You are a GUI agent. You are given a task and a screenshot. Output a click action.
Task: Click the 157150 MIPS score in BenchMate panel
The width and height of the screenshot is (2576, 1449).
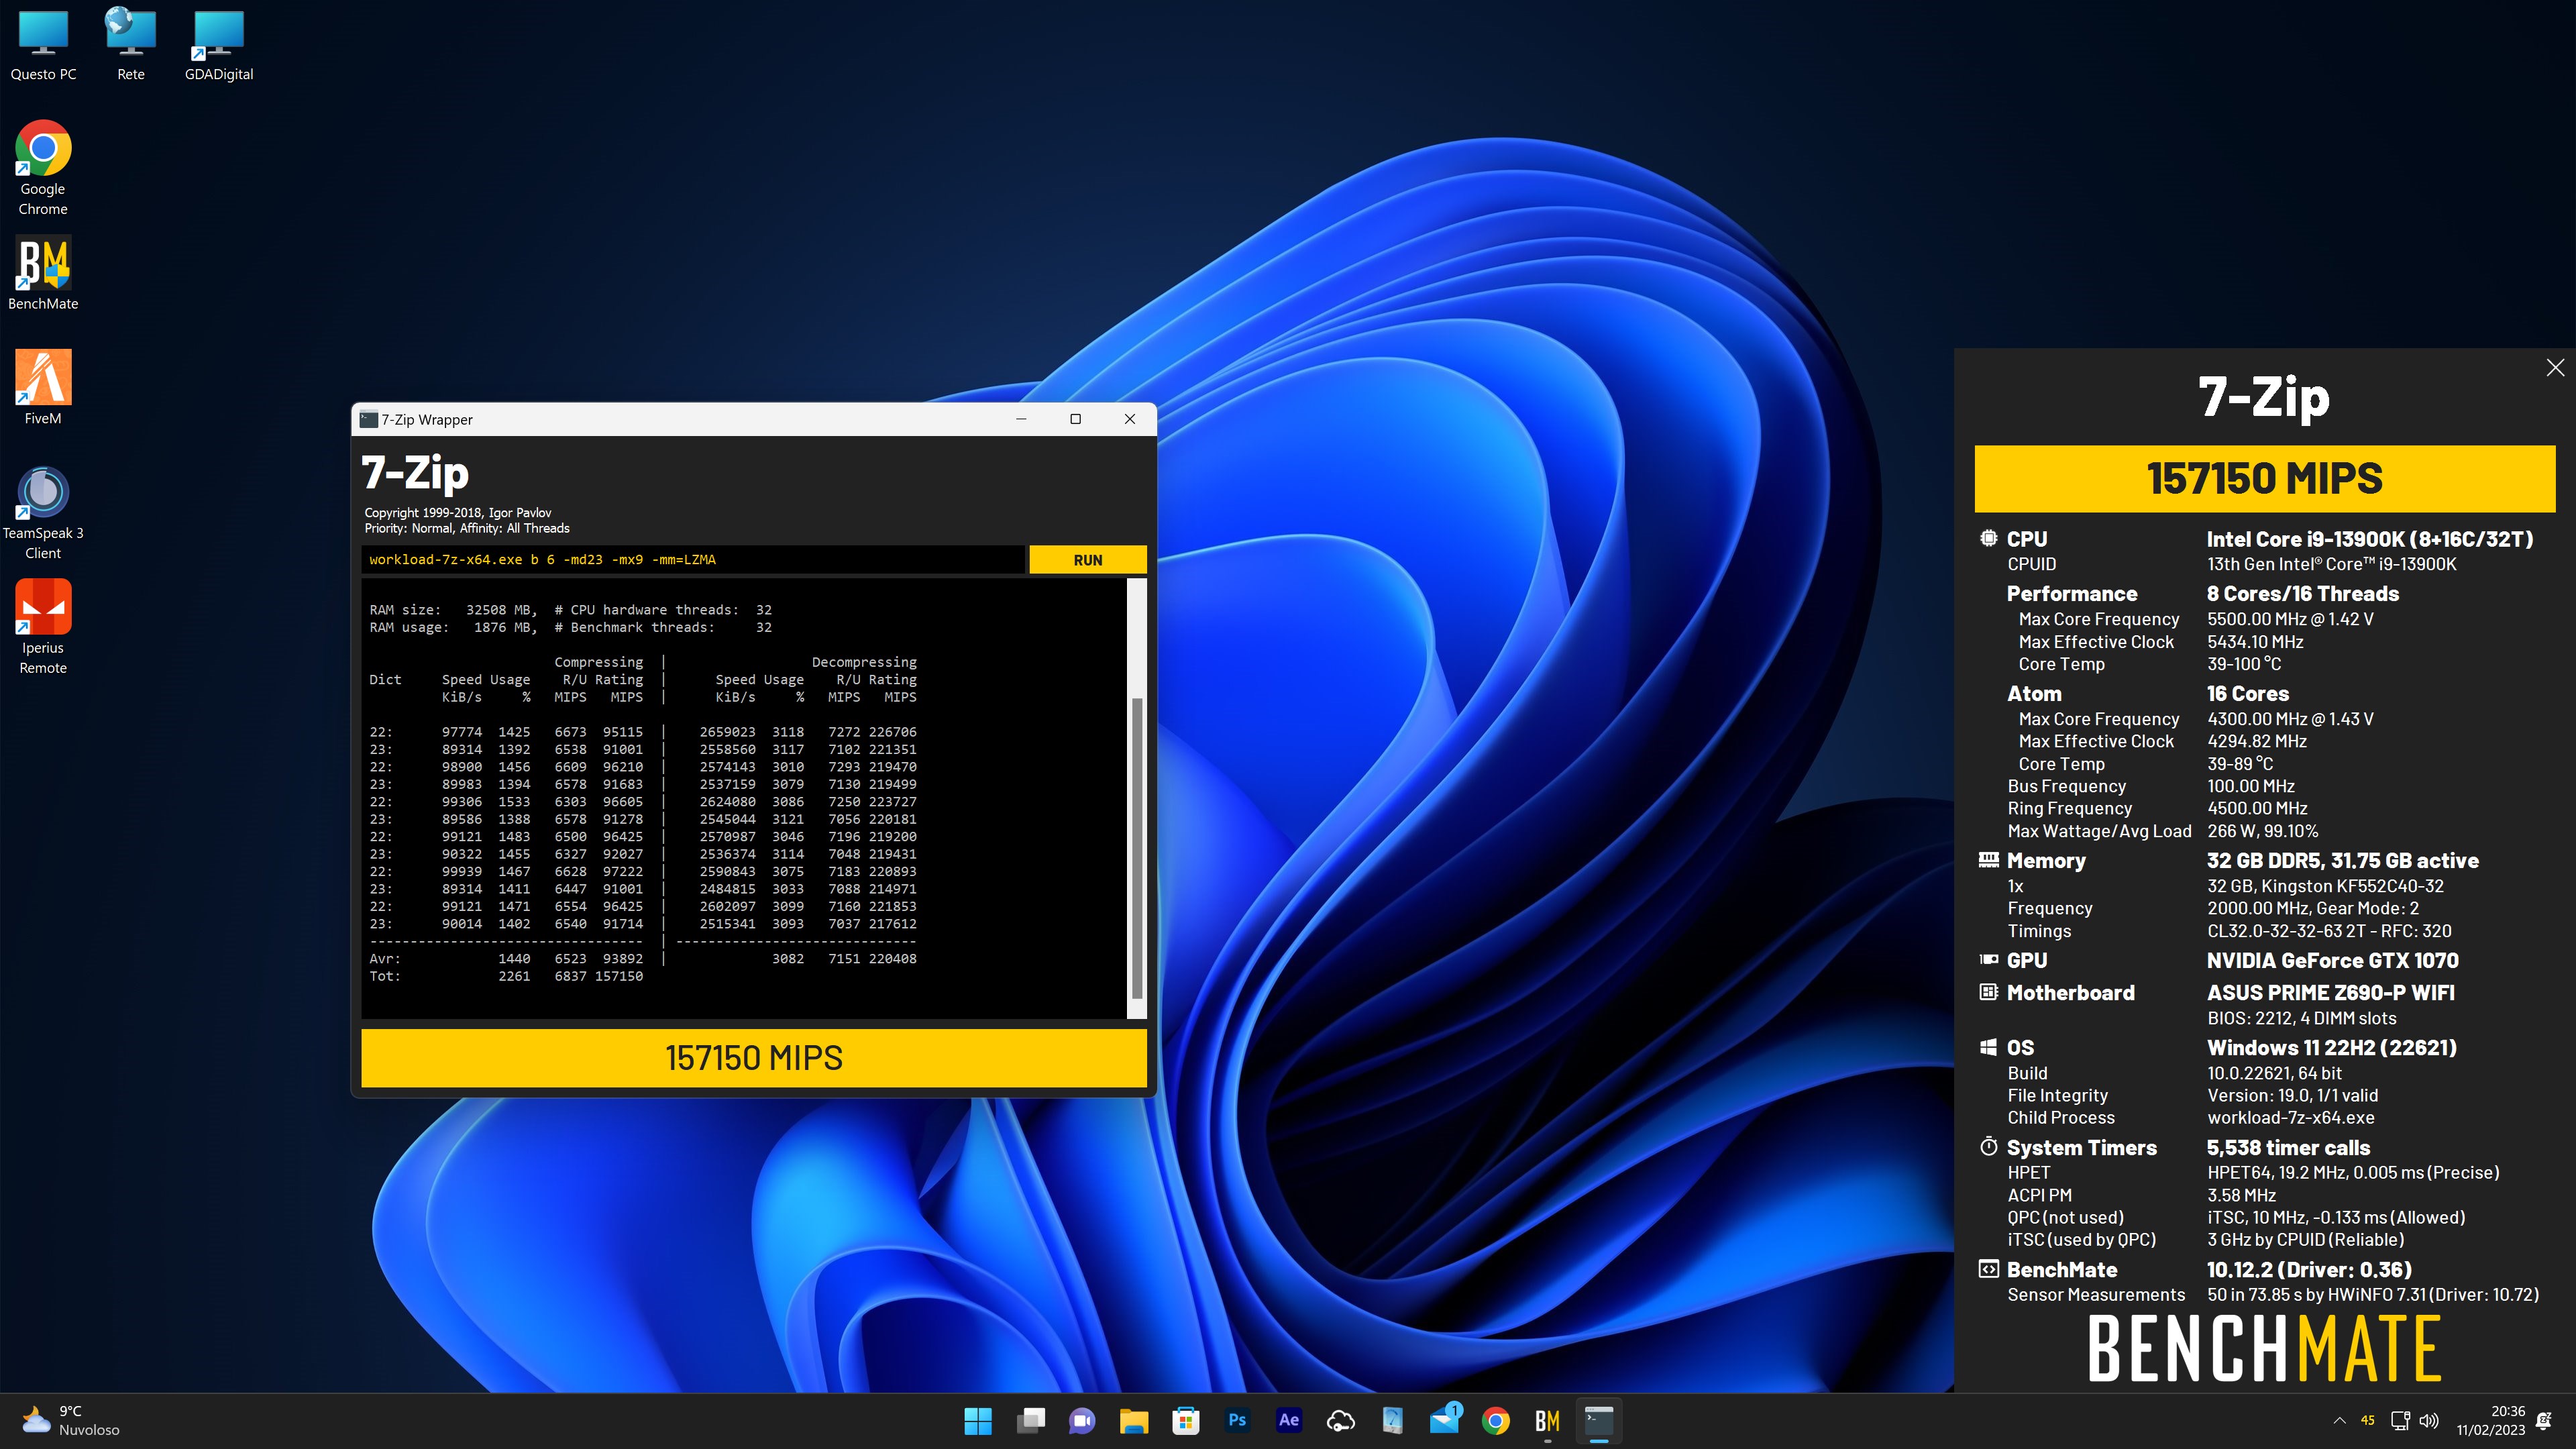(x=2264, y=478)
